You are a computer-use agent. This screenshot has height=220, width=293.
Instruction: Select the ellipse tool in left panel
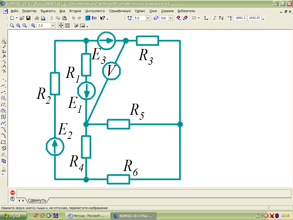pyautogui.click(x=4, y=111)
